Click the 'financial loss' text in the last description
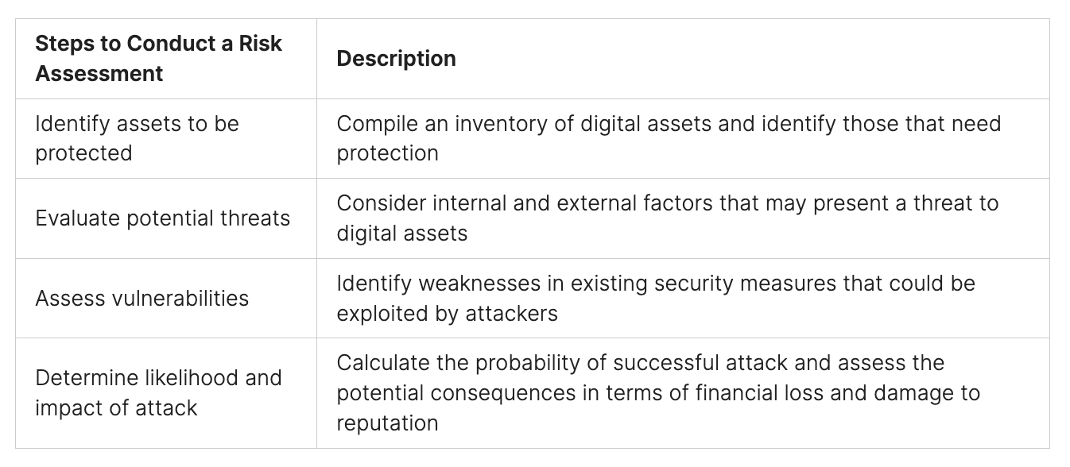1070x467 pixels. 797,393
